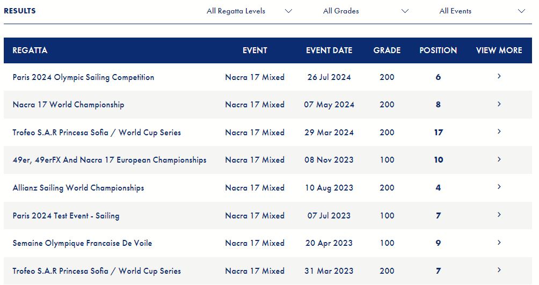Click arrow for Paris 2024 Test Event
This screenshot has width=539, height=285.
(x=499, y=215)
